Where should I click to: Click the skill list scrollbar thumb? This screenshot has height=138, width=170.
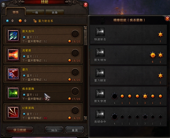[x=86, y=38]
